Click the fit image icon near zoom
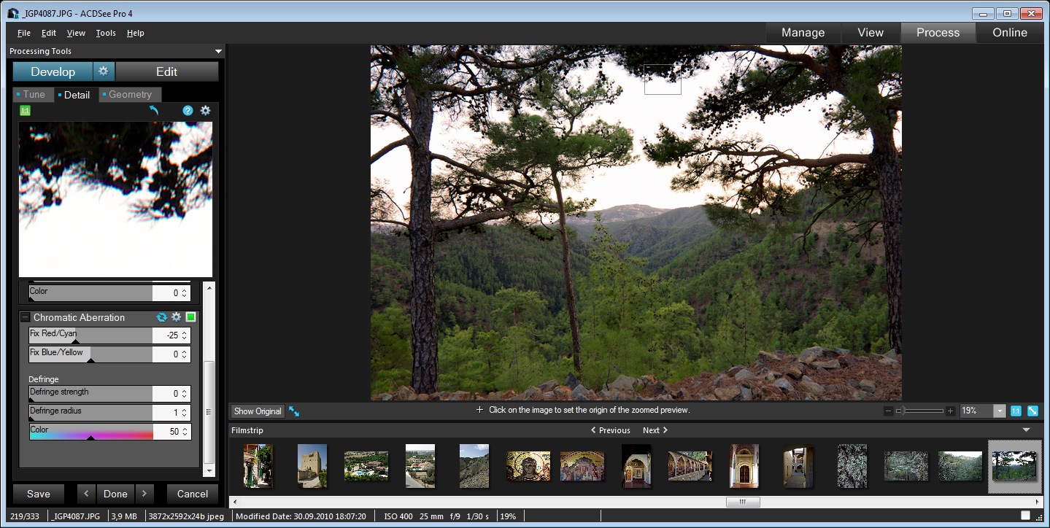The image size is (1050, 528). (x=1032, y=411)
